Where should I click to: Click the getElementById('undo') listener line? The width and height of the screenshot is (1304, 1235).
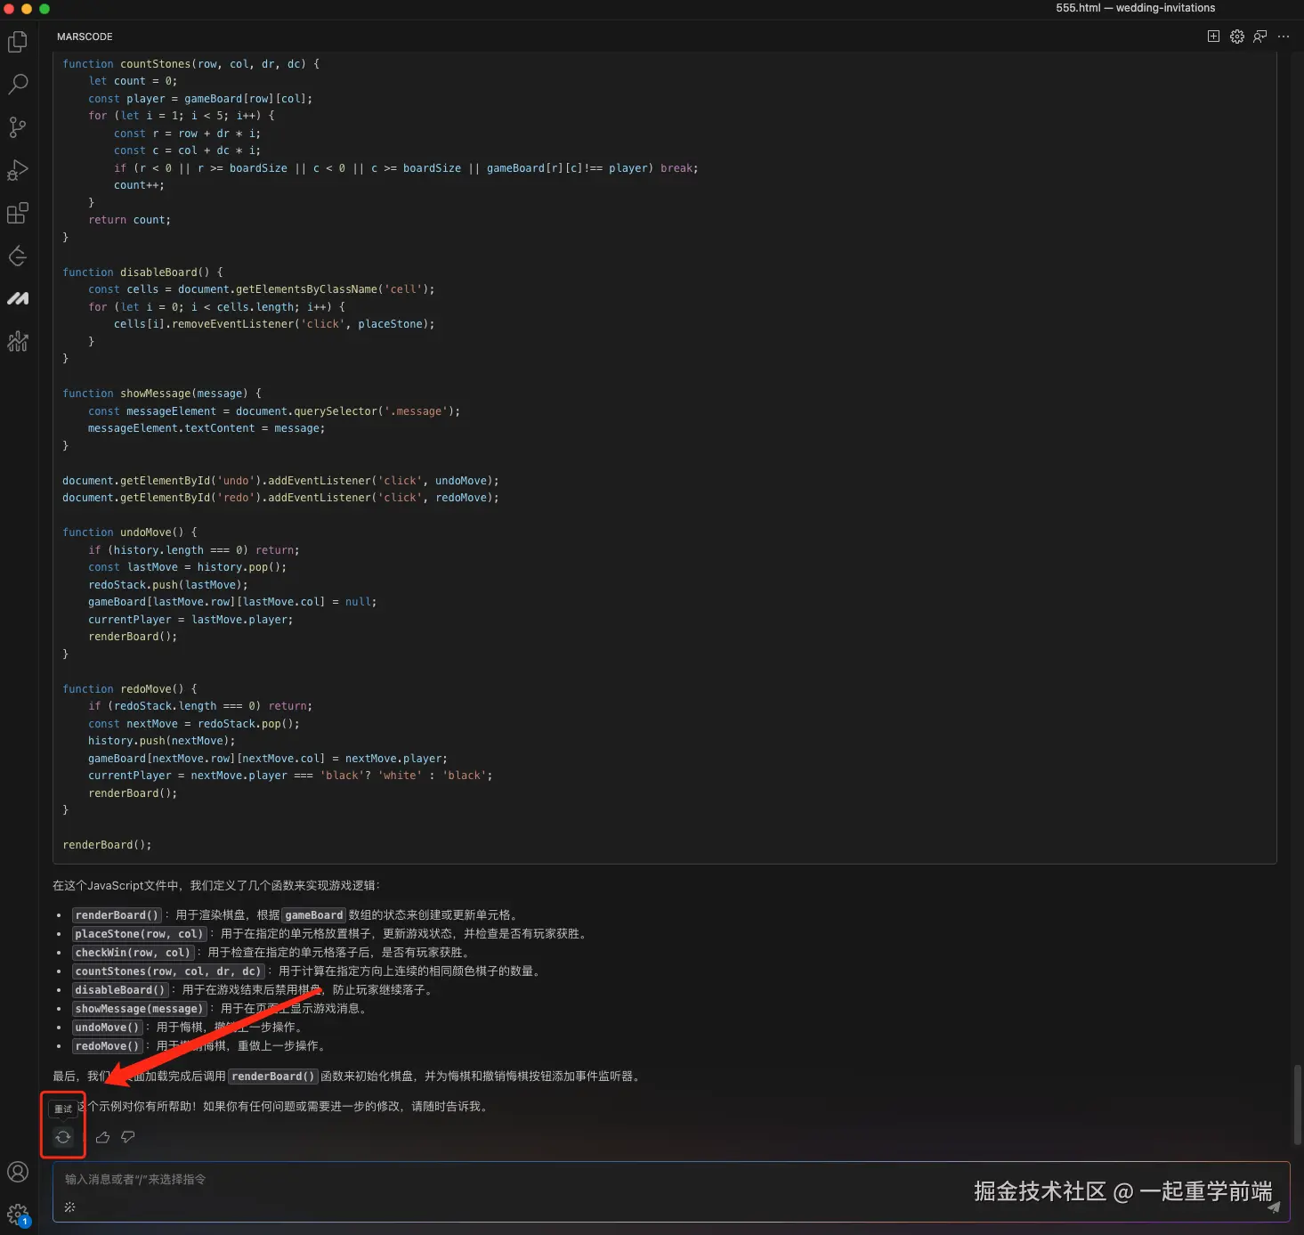click(280, 481)
